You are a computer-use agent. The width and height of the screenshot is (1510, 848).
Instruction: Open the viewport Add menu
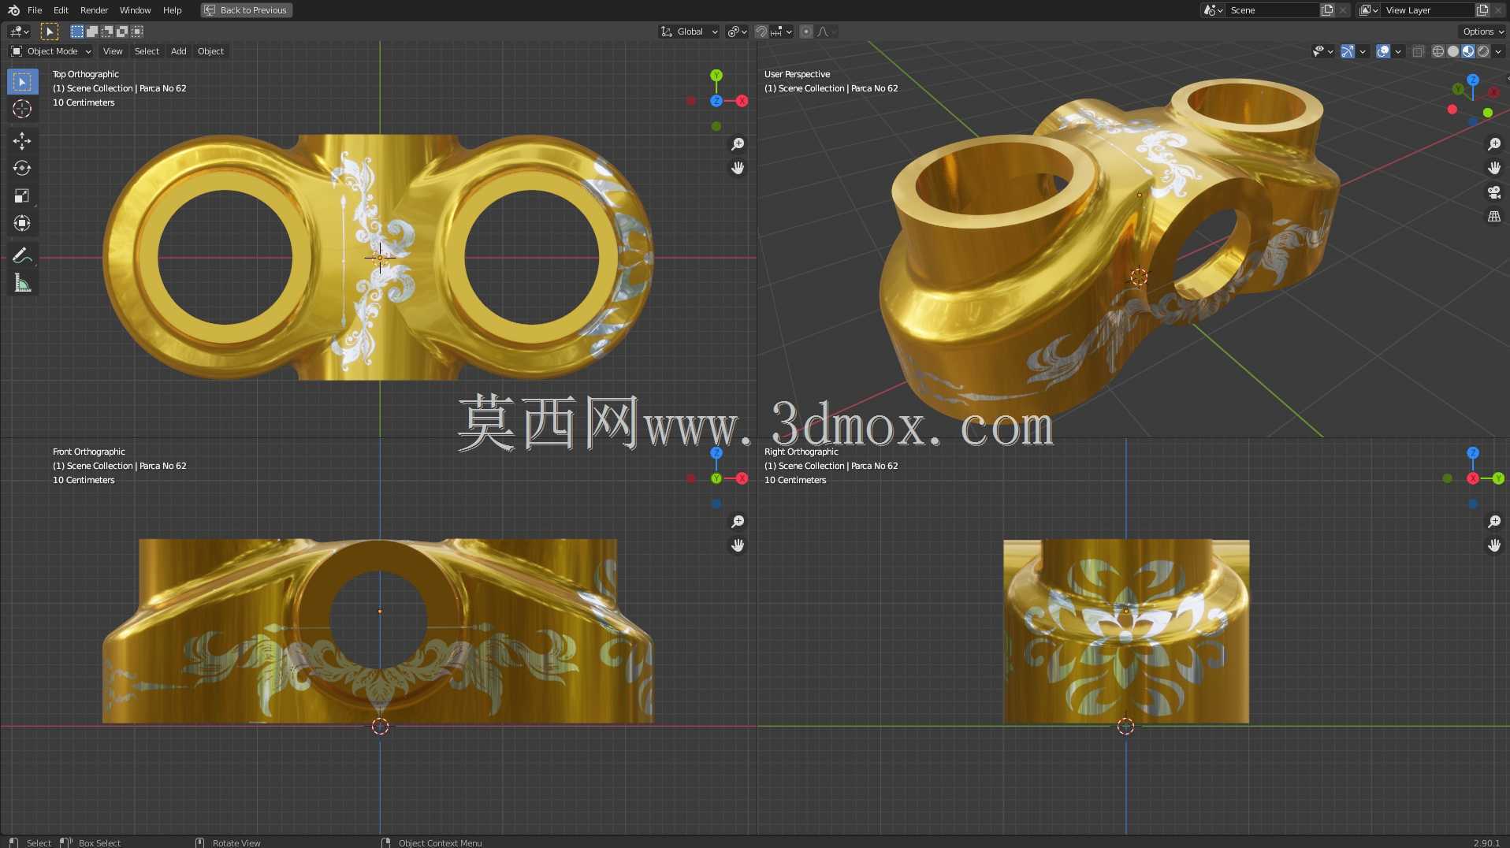point(179,51)
